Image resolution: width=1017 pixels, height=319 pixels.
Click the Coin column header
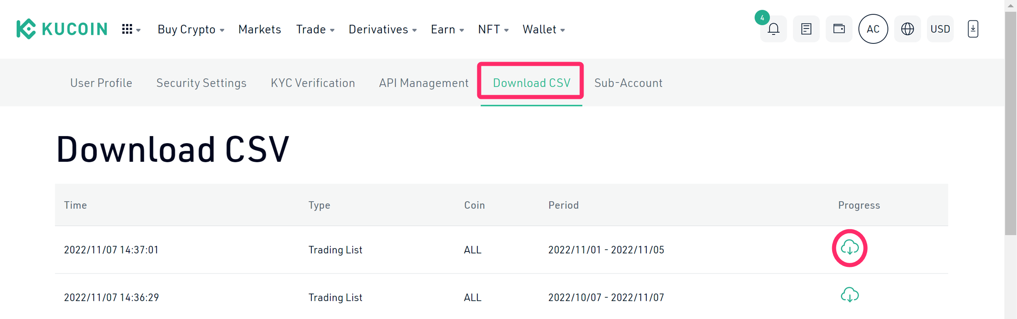coord(474,205)
